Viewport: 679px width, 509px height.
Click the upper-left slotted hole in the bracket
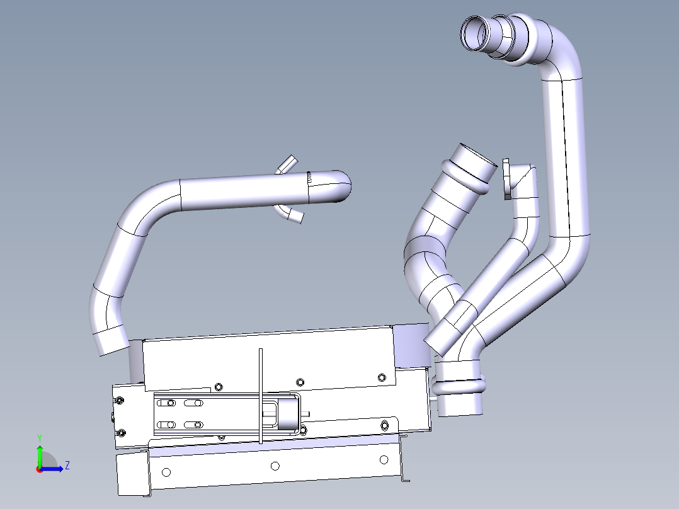coord(167,403)
